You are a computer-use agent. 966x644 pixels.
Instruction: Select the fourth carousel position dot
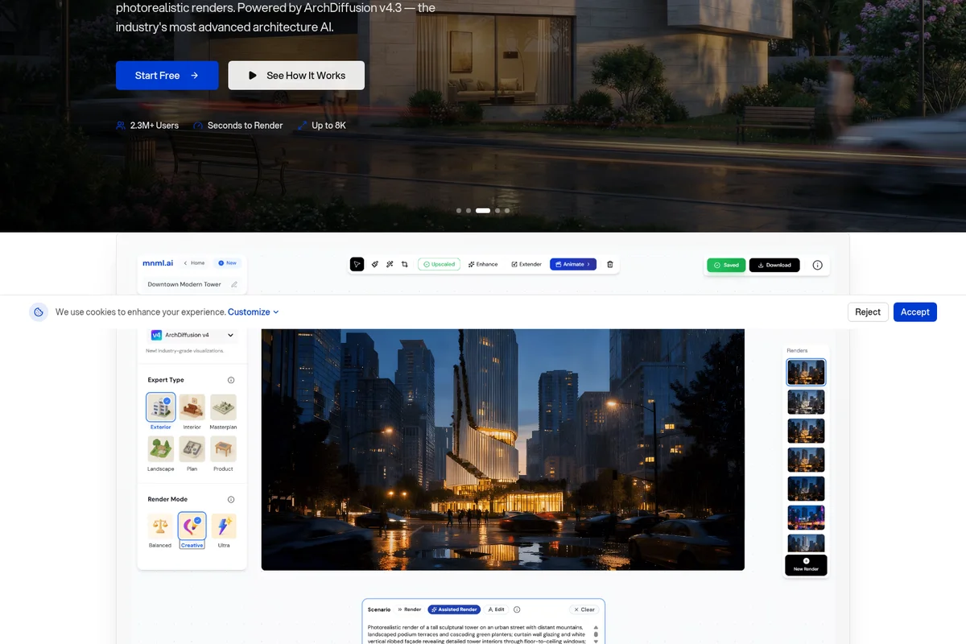pyautogui.click(x=497, y=210)
